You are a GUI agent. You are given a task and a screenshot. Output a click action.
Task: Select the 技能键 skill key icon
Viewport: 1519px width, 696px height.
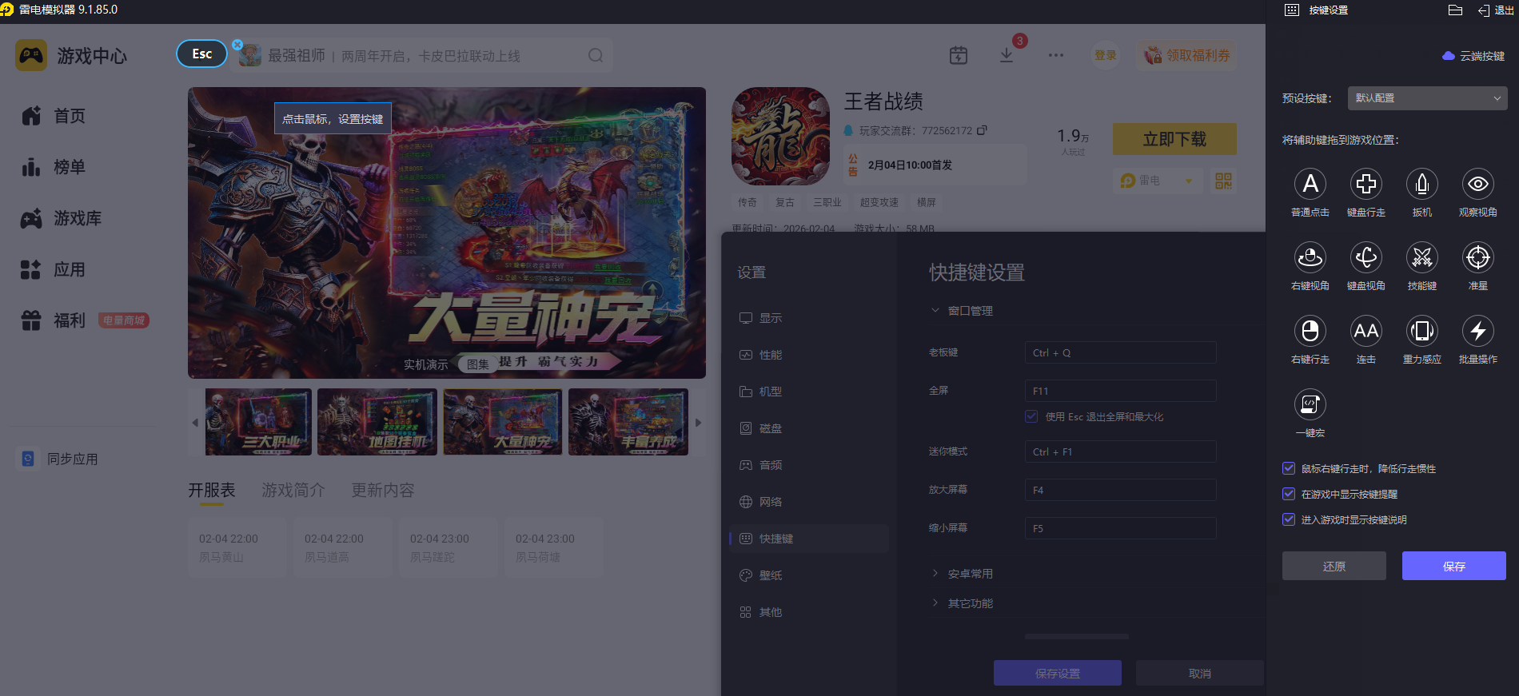coord(1421,257)
